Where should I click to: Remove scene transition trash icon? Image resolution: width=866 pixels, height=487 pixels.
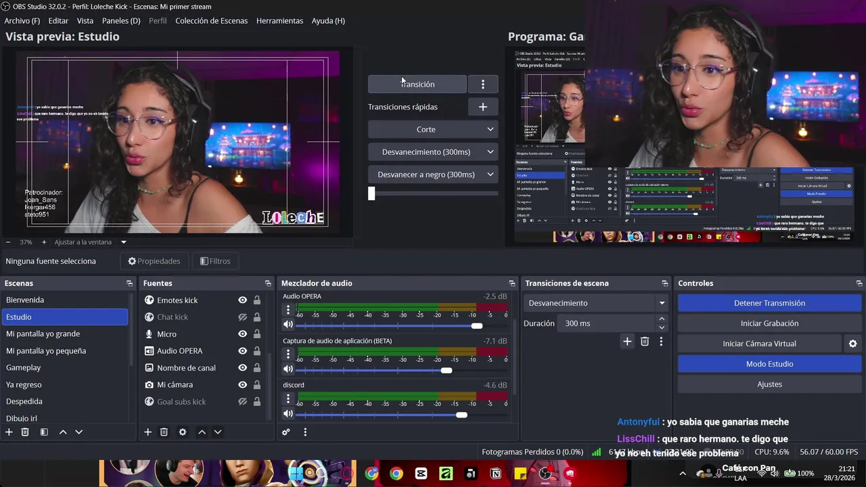645,342
